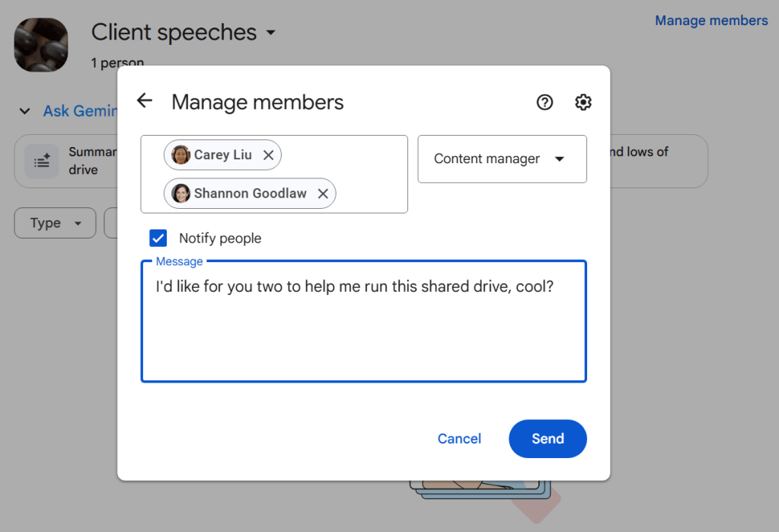Open the Type filter dropdown

(x=55, y=223)
